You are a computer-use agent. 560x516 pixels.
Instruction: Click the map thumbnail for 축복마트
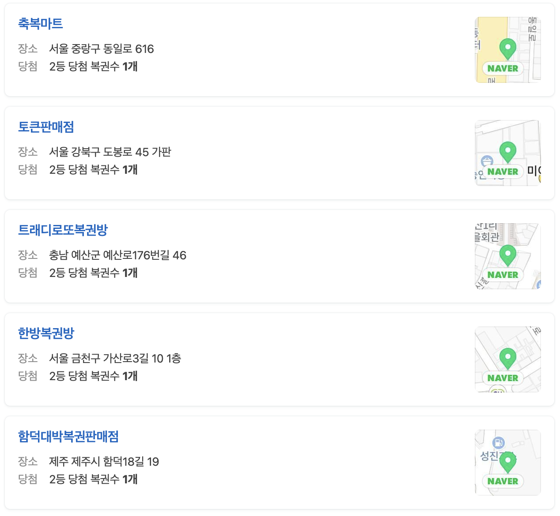(507, 49)
